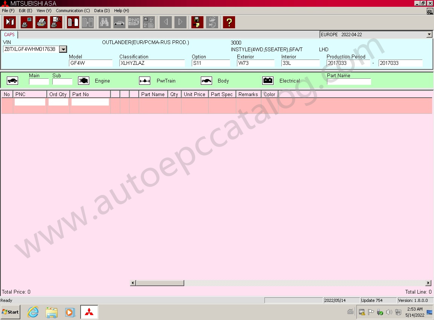This screenshot has width=434, height=320.
Task: Open the View (V) menu
Action: (x=44, y=11)
